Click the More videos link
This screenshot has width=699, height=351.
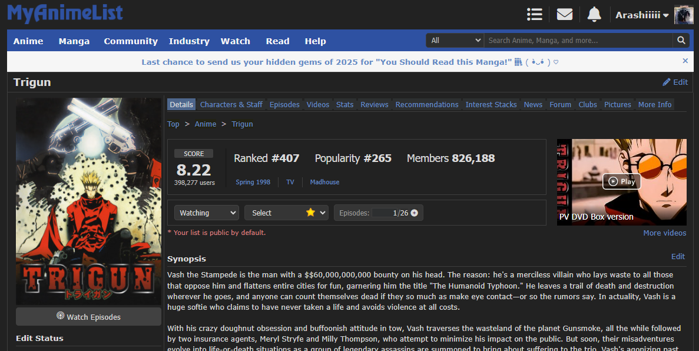pos(665,233)
